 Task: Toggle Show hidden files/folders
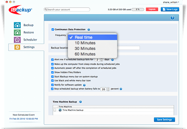click(52, 72)
